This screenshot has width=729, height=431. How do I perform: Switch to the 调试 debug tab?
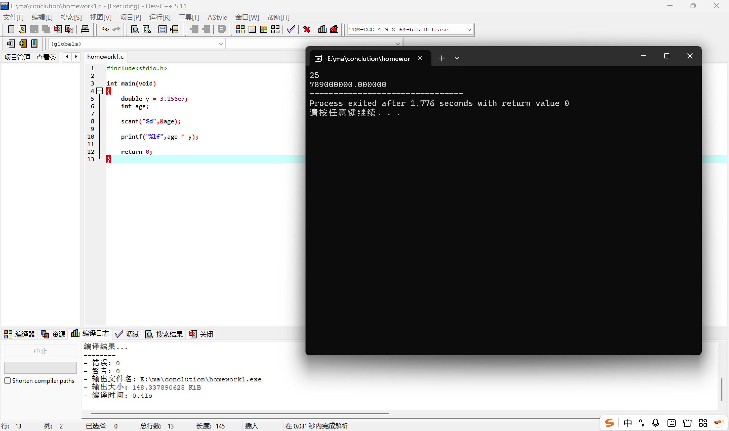128,334
